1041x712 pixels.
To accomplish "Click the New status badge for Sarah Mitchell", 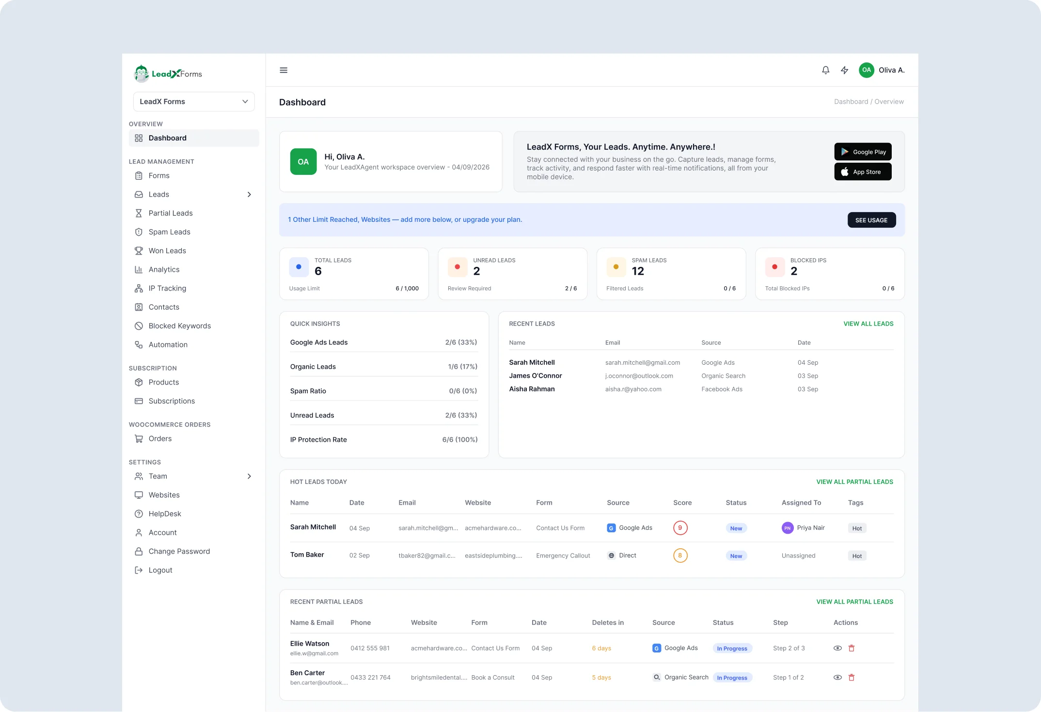I will [736, 528].
